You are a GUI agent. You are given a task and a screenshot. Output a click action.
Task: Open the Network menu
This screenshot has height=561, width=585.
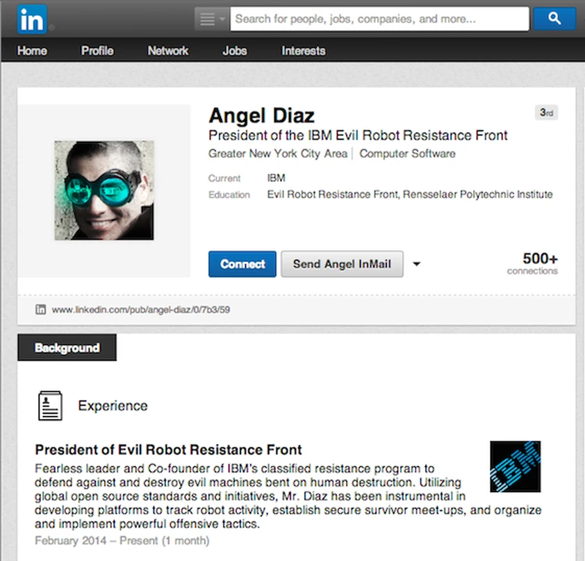coord(168,51)
